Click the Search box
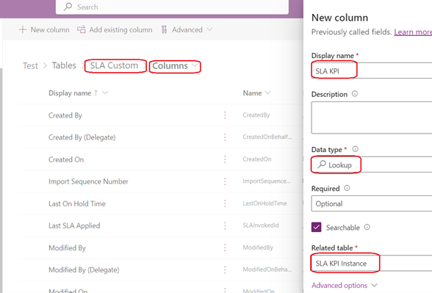The width and height of the screenshot is (432, 293). pos(172,7)
